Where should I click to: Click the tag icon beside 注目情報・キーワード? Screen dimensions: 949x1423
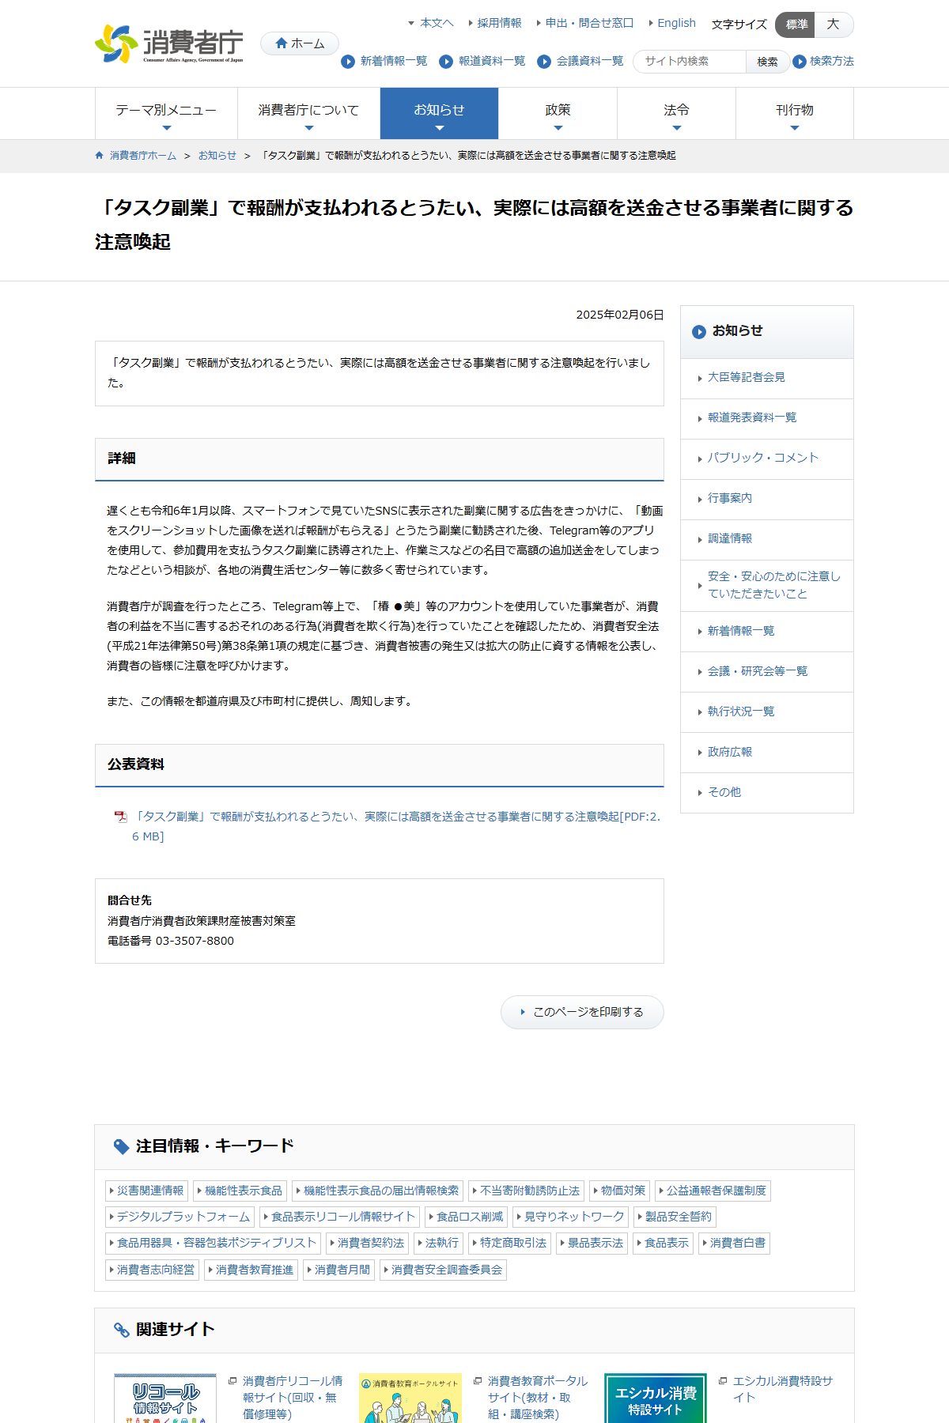click(122, 1146)
